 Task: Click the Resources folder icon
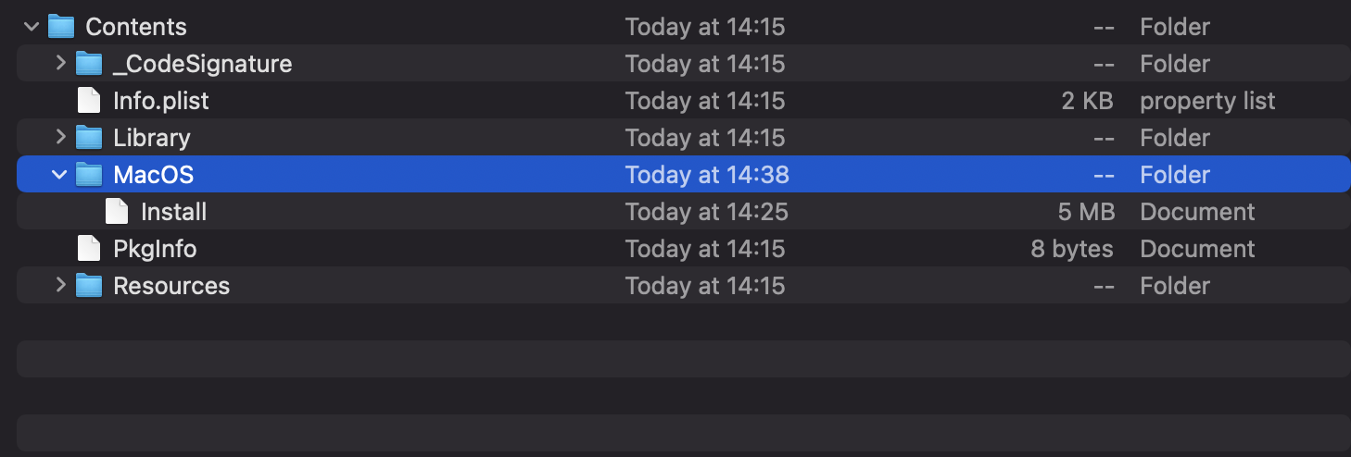pyautogui.click(x=89, y=285)
